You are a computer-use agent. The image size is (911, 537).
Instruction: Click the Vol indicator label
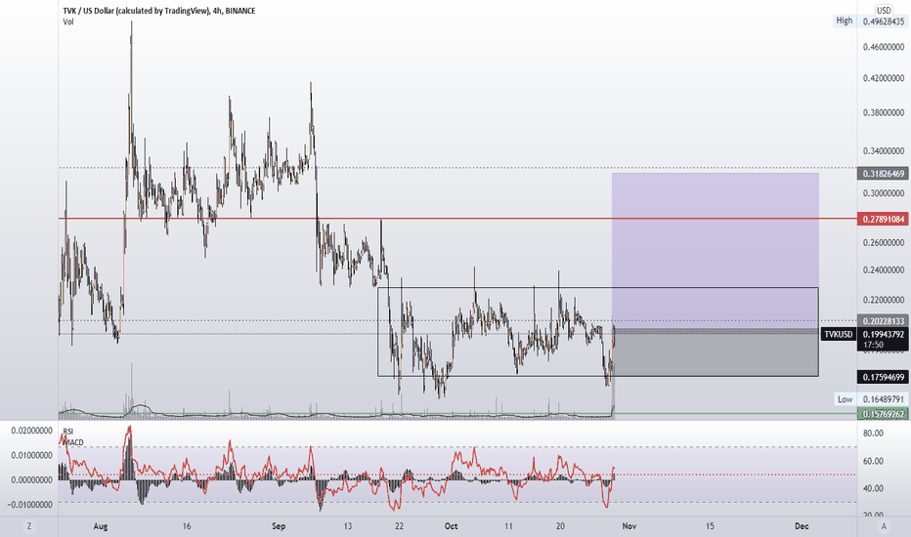68,22
